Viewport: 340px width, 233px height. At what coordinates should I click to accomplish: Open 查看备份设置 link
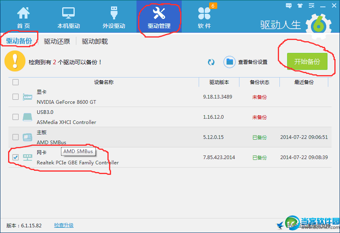[253, 62]
